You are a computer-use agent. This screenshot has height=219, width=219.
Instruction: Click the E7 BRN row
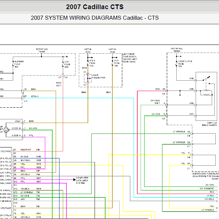pos(27,171)
